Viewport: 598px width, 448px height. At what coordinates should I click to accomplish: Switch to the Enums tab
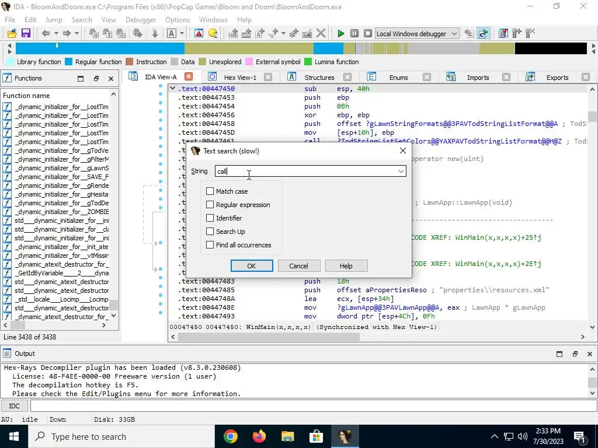click(x=398, y=78)
